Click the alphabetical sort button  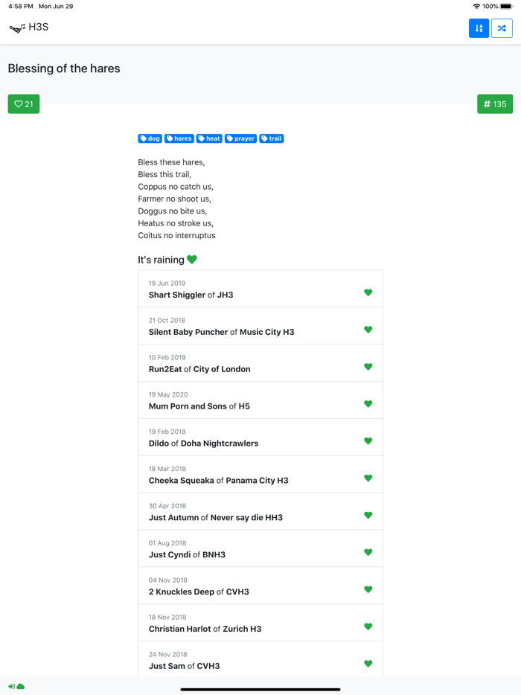click(479, 28)
